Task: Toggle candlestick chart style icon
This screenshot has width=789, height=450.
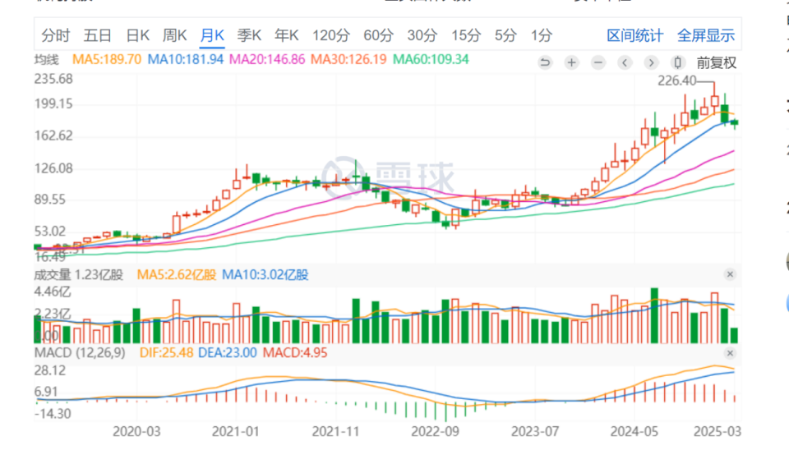Action: coord(677,62)
